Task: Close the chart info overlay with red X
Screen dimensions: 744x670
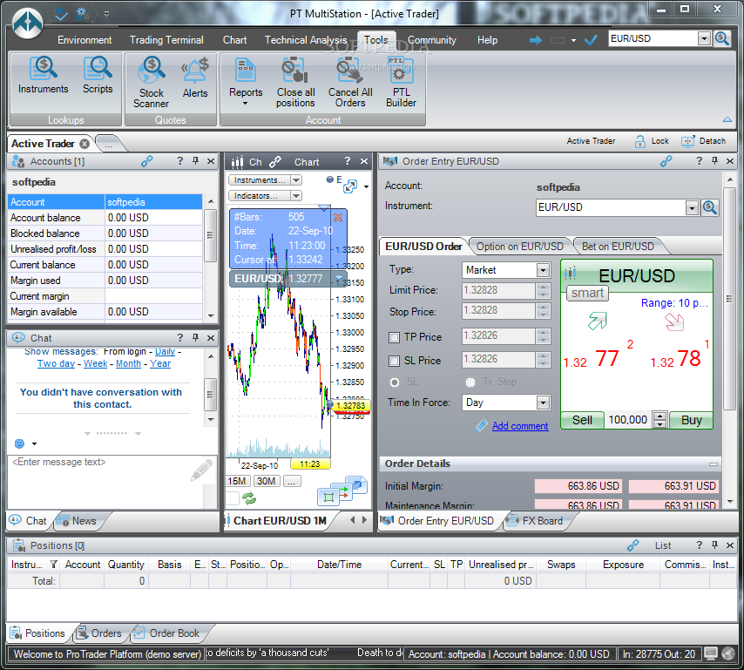Action: pyautogui.click(x=338, y=218)
